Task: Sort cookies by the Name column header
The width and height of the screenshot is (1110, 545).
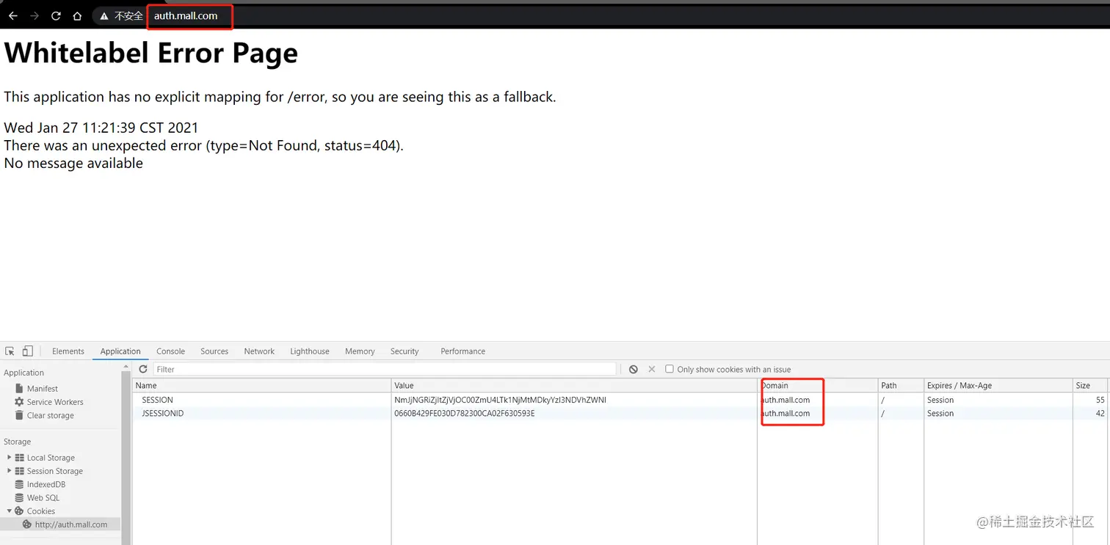Action: click(261, 385)
